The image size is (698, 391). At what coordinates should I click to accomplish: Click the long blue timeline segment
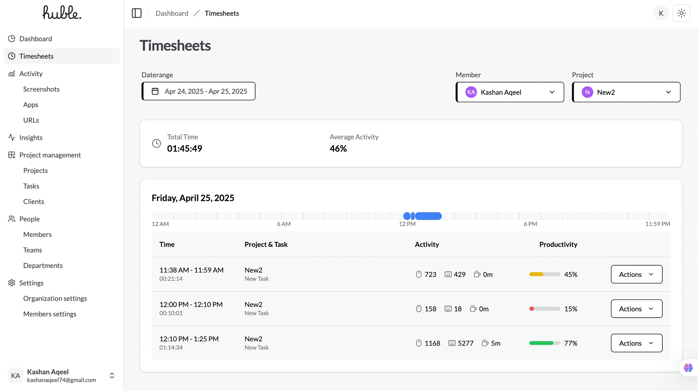click(429, 216)
